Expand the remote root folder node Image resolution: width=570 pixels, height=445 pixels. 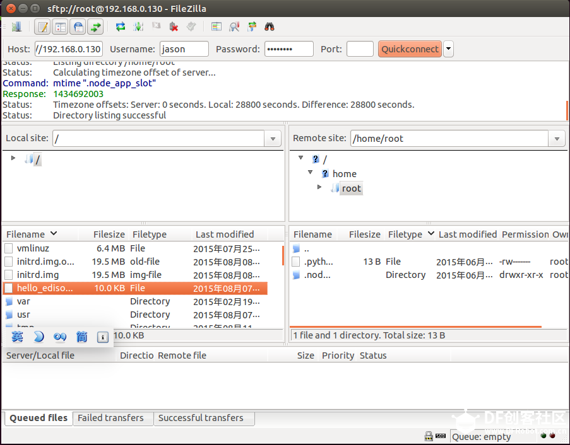point(319,187)
